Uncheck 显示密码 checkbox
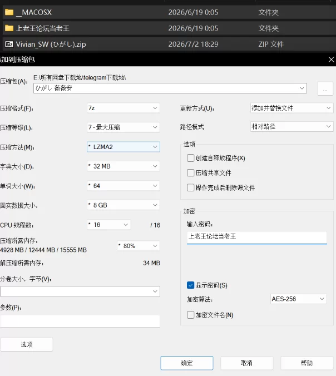 point(190,285)
